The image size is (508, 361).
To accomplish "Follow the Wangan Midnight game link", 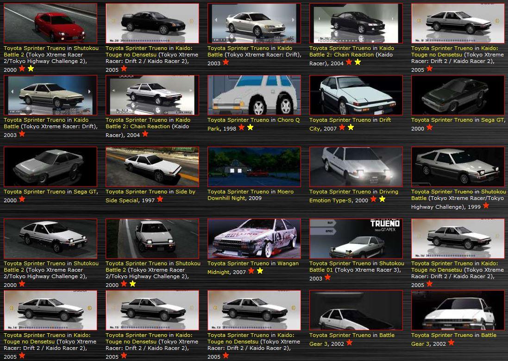I will [288, 263].
